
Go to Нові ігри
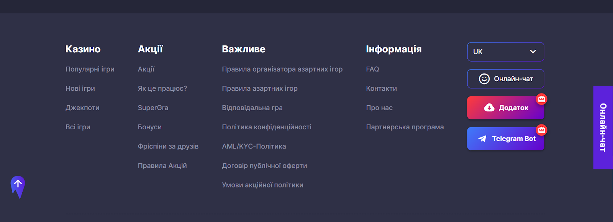pyautogui.click(x=80, y=88)
